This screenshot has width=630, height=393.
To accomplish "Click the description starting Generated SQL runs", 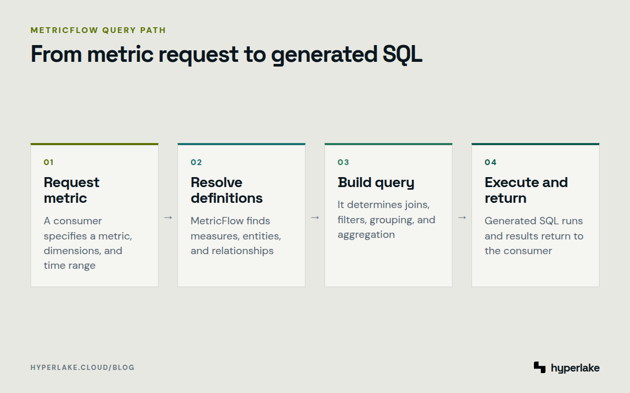I will coord(534,236).
